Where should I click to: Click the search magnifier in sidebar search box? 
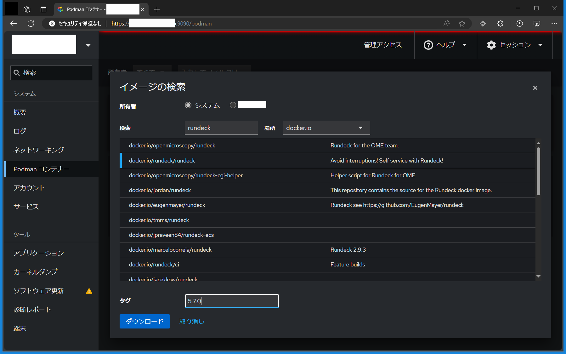[x=17, y=73]
